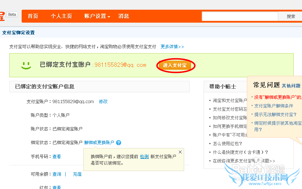This screenshot has width=302, height=189.
Task: Click the green smiley face icon
Action: tap(26, 65)
